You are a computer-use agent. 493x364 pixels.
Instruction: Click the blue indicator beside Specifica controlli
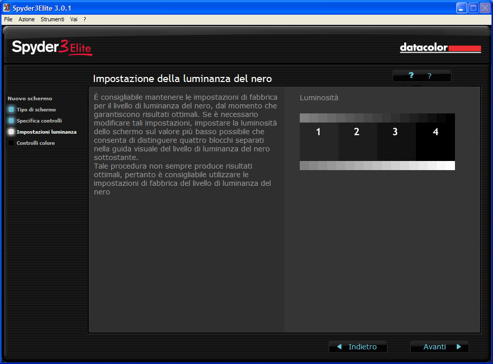point(11,121)
